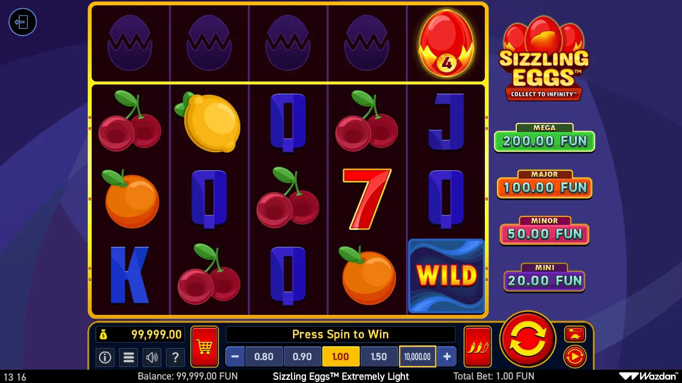Viewport: 682px width, 383px height.
Task: Click the MINI 20.00 FUN jackpot
Action: coord(545,278)
